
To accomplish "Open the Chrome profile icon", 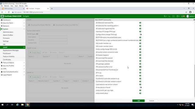I will pyautogui.click(x=190, y=12).
